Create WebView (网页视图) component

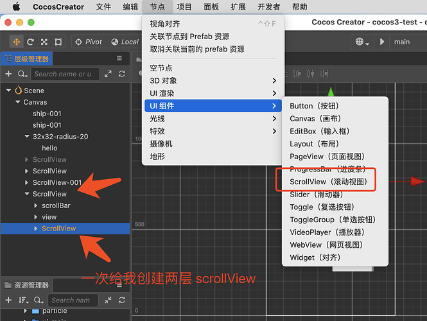coord(335,245)
